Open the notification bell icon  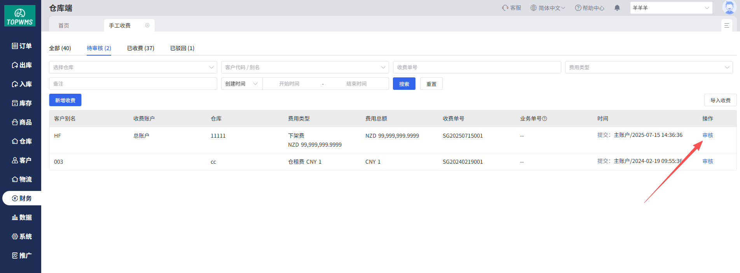[x=617, y=8]
